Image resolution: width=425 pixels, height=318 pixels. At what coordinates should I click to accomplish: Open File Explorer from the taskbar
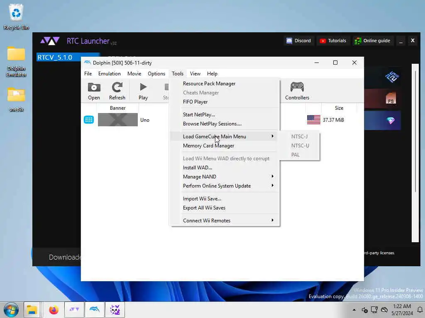(32, 310)
